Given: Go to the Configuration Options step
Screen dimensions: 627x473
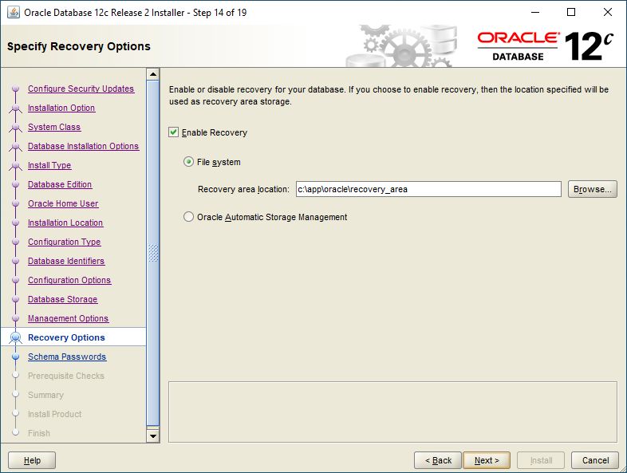Looking at the screenshot, I should click(69, 280).
